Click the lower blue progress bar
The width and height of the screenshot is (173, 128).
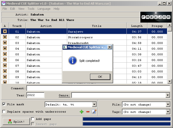point(127,124)
